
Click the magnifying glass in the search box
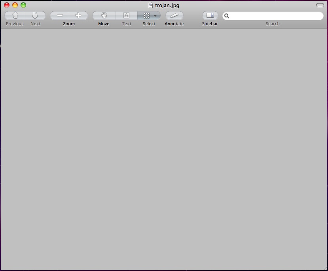tap(227, 16)
